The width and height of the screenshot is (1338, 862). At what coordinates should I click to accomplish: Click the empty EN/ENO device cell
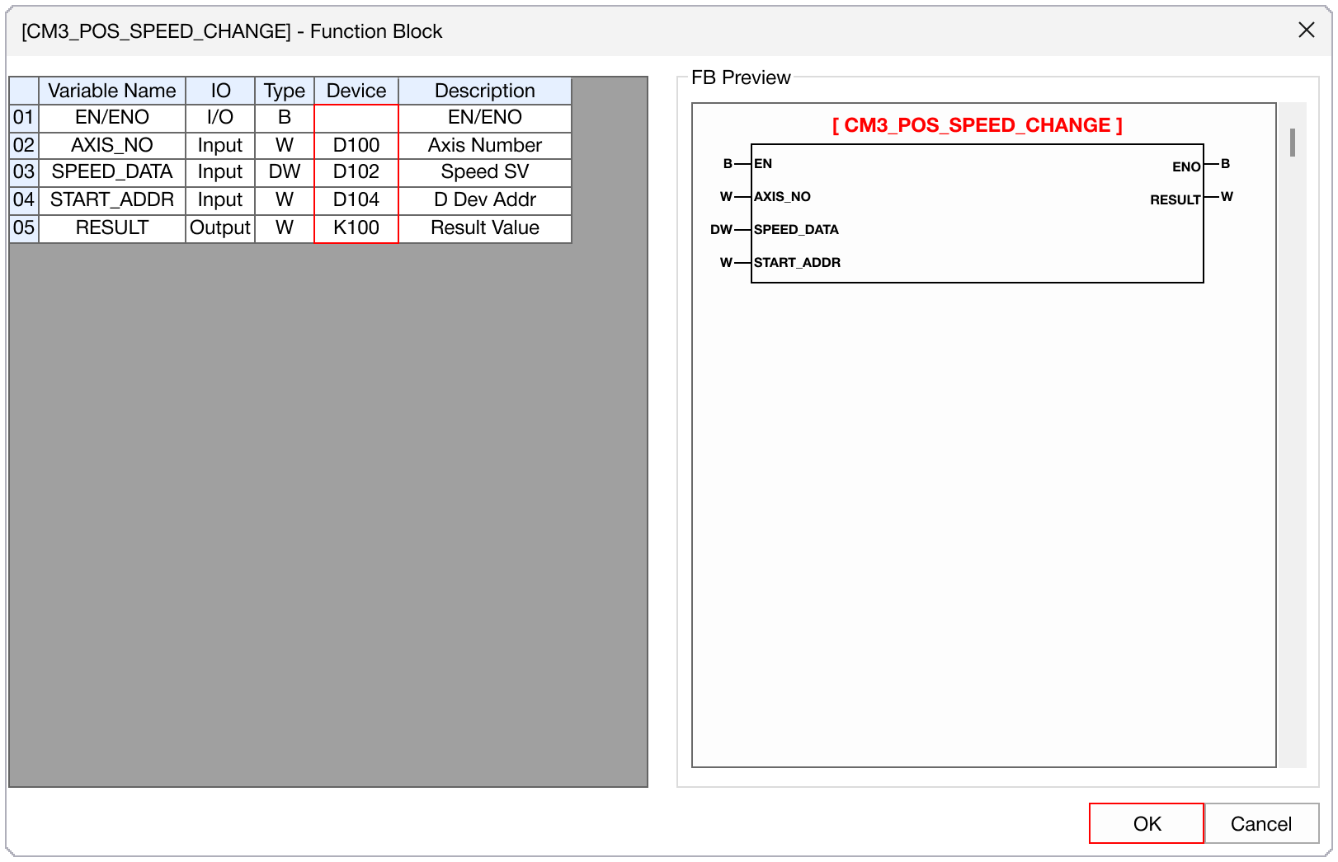click(x=356, y=118)
